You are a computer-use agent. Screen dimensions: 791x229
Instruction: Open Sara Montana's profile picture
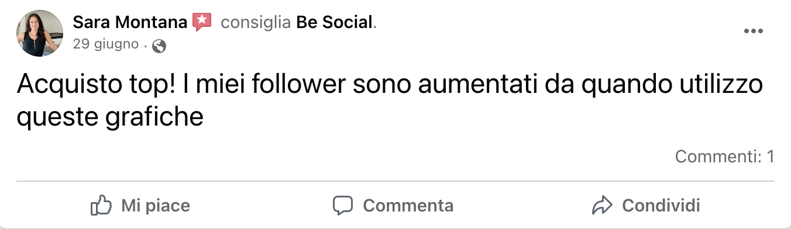tap(40, 33)
